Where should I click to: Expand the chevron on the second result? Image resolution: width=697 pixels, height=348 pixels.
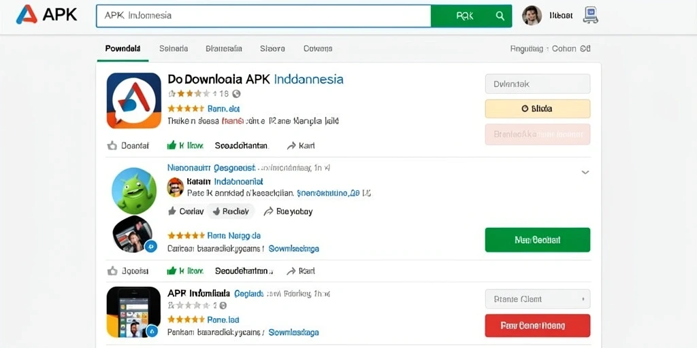pyautogui.click(x=585, y=172)
